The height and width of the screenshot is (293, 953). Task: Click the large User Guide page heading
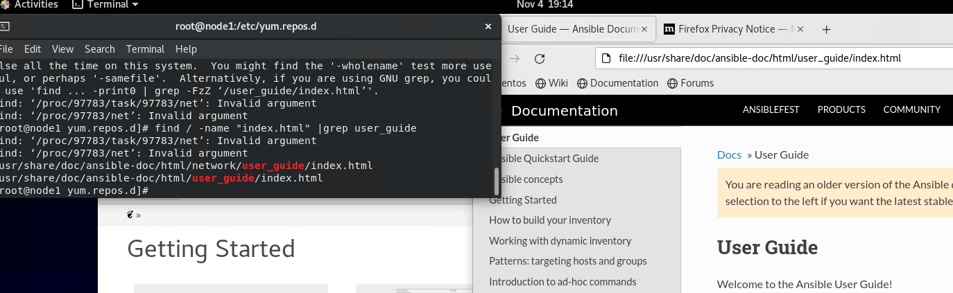767,247
